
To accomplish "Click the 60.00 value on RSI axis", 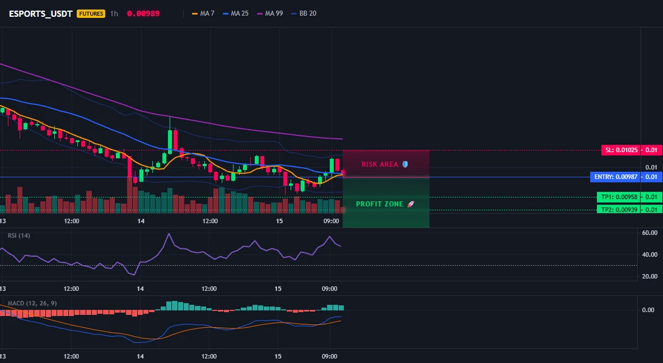I will click(x=650, y=233).
